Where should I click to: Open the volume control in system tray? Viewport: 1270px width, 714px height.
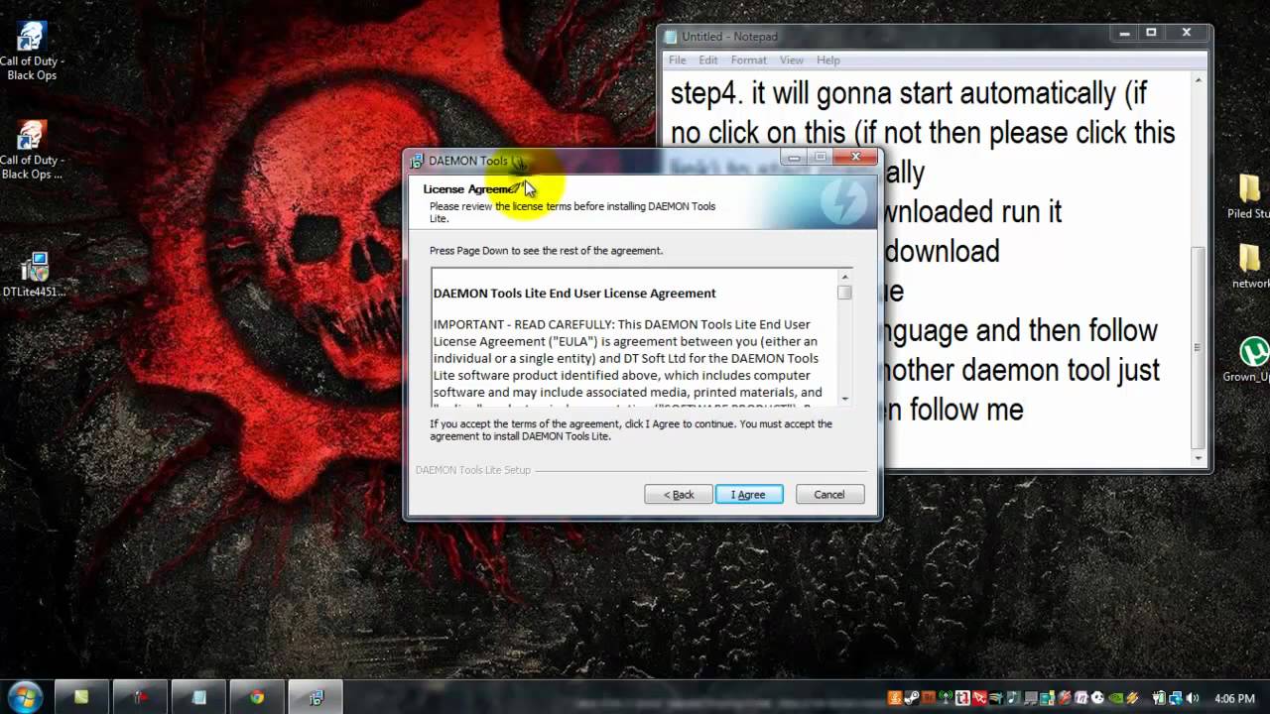[1194, 698]
